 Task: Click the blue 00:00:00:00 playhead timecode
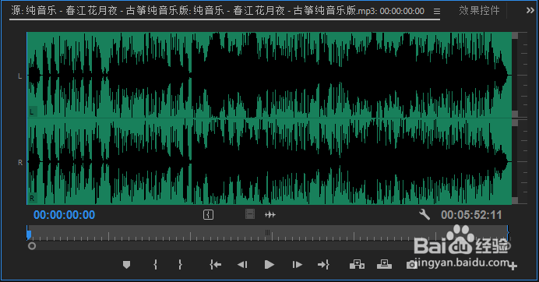pos(65,215)
